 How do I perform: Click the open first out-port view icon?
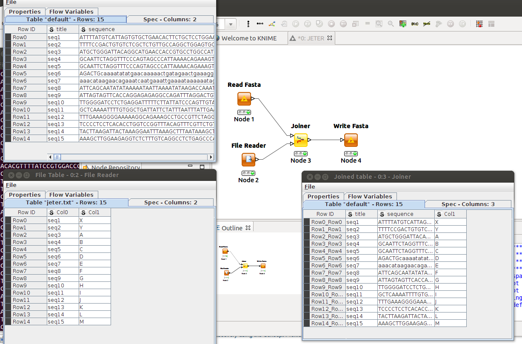(379, 23)
